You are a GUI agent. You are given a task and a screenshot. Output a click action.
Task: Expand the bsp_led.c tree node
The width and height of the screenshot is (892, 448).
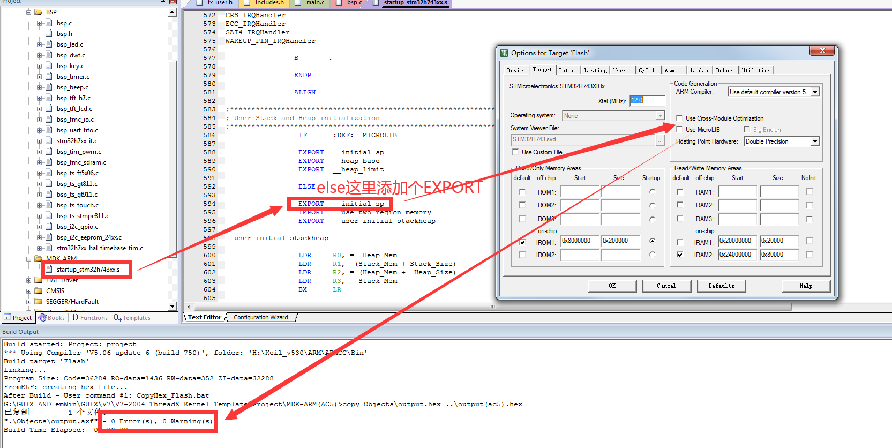point(39,44)
